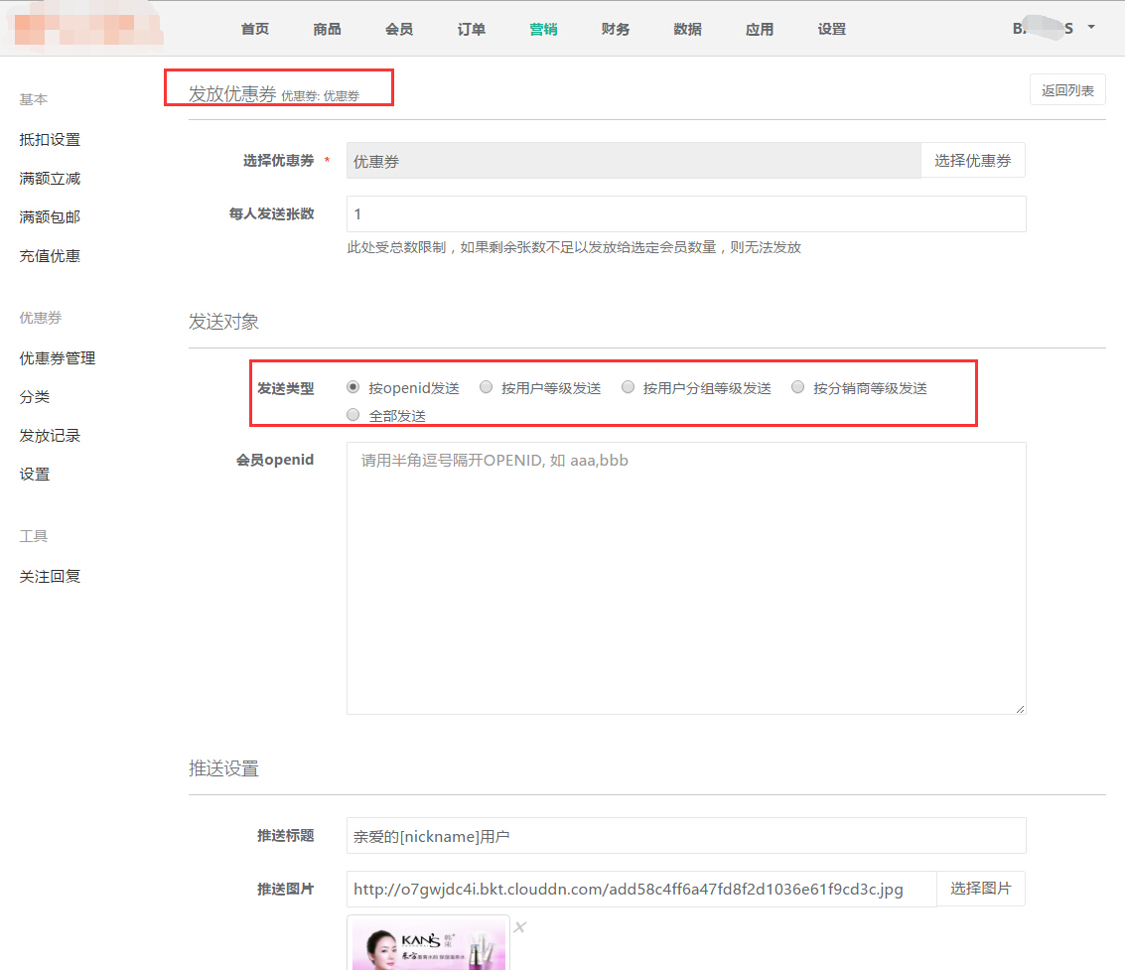This screenshot has width=1125, height=970.
Task: Remove the uploaded push image with X icon
Action: click(519, 927)
